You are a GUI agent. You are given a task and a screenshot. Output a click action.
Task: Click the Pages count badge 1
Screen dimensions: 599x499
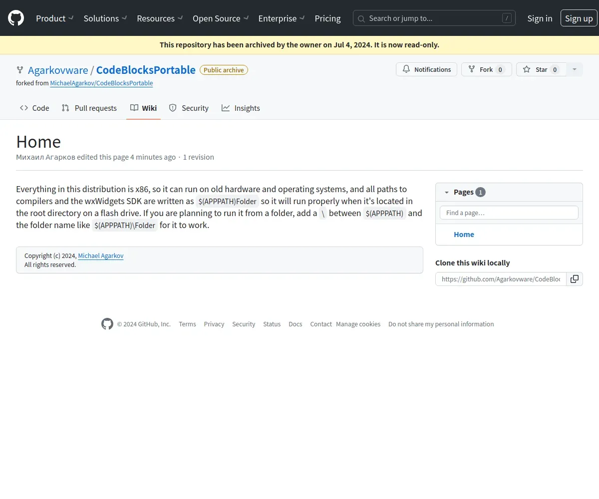coord(480,192)
